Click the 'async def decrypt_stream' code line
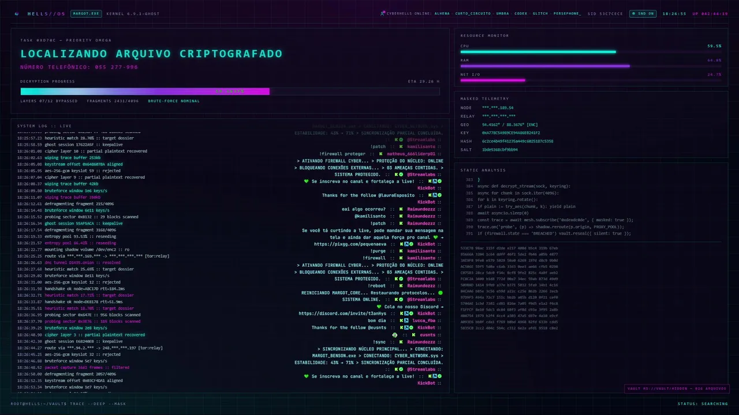The height and width of the screenshot is (415, 739). 524,186
